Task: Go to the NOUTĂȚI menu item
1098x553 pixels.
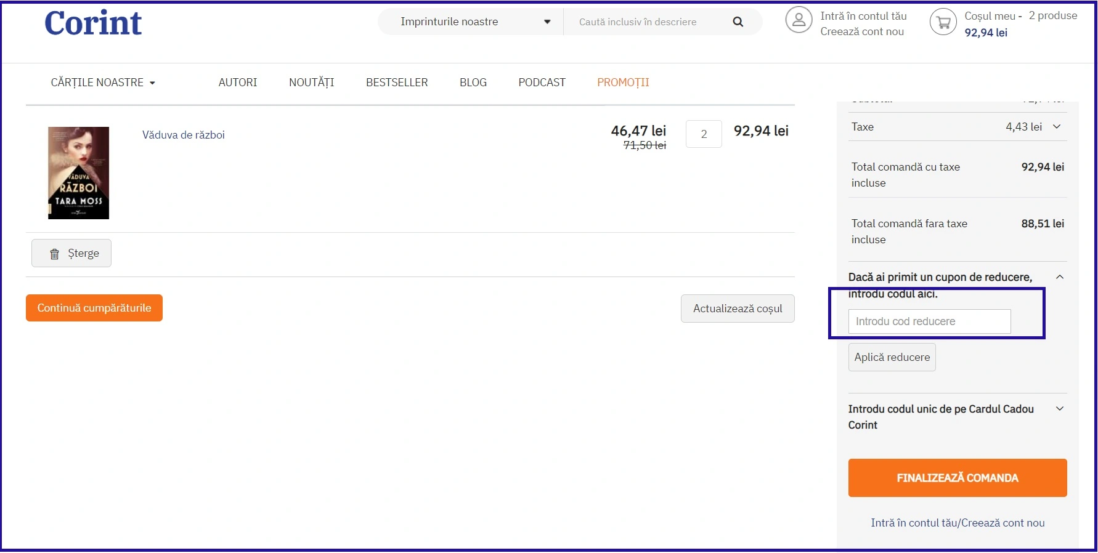Action: click(312, 83)
